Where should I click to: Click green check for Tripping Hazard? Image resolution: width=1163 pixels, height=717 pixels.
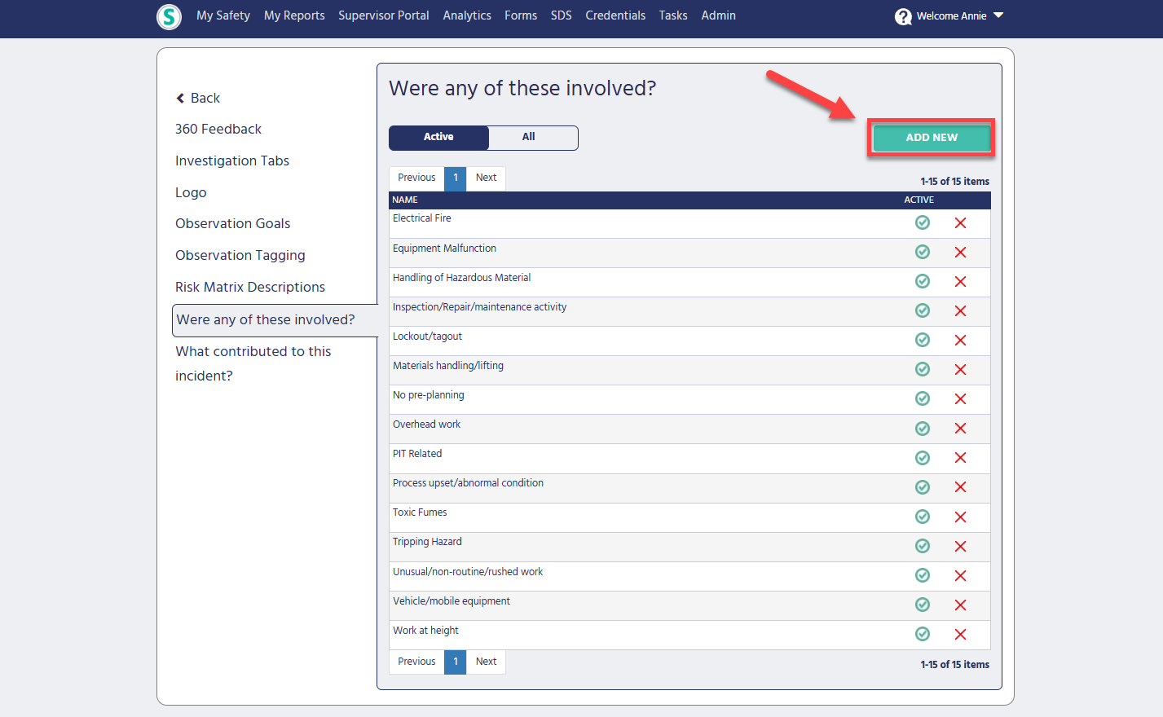click(x=923, y=546)
